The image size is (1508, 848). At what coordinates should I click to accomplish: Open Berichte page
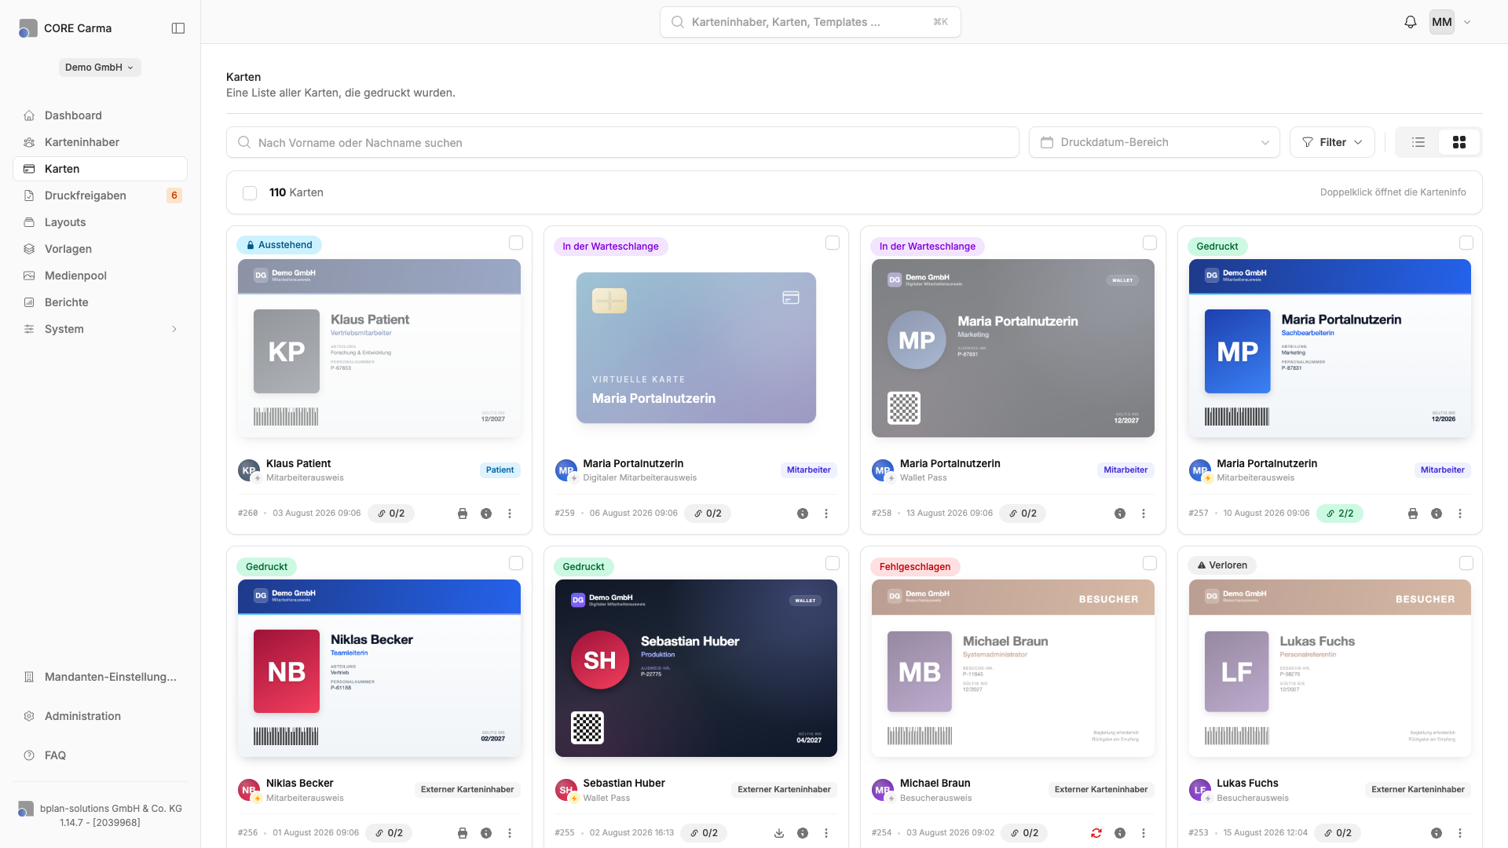[100, 302]
